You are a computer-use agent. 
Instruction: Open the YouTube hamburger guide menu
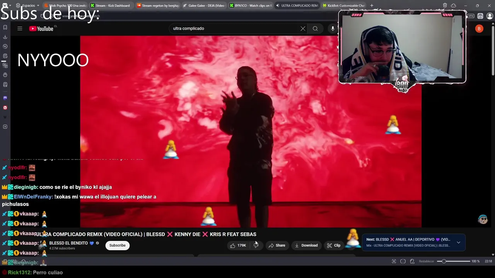click(20, 29)
